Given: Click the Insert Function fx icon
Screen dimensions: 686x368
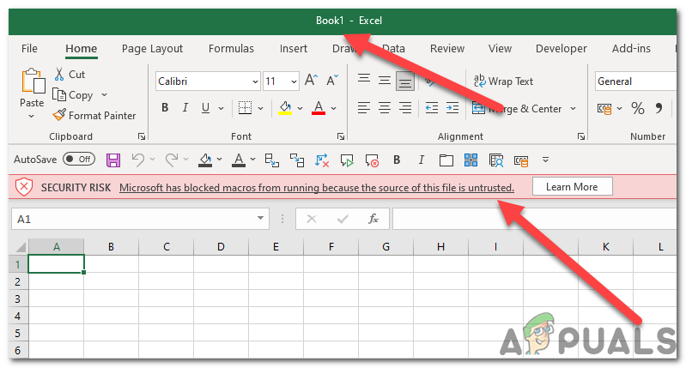Looking at the screenshot, I should point(373,219).
